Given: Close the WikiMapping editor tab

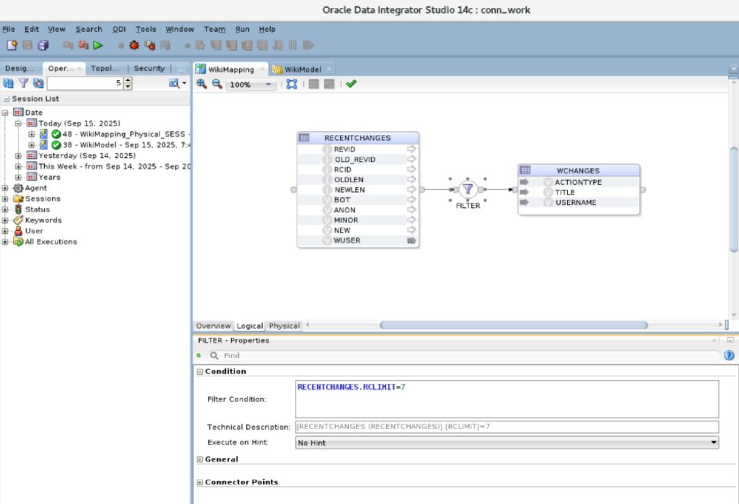Looking at the screenshot, I should (x=262, y=69).
